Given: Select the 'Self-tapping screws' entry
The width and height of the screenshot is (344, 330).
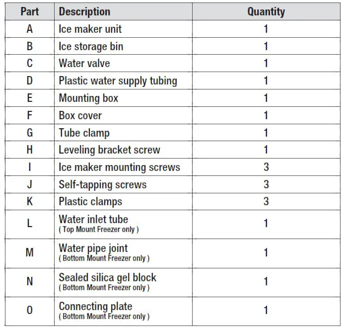Looking at the screenshot, I should tap(103, 184).
